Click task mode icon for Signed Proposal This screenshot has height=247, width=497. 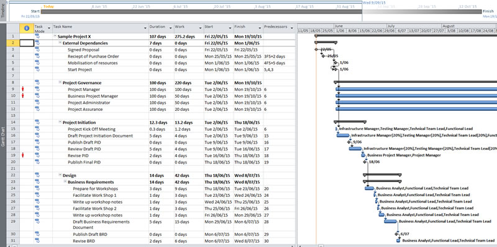[x=37, y=50]
